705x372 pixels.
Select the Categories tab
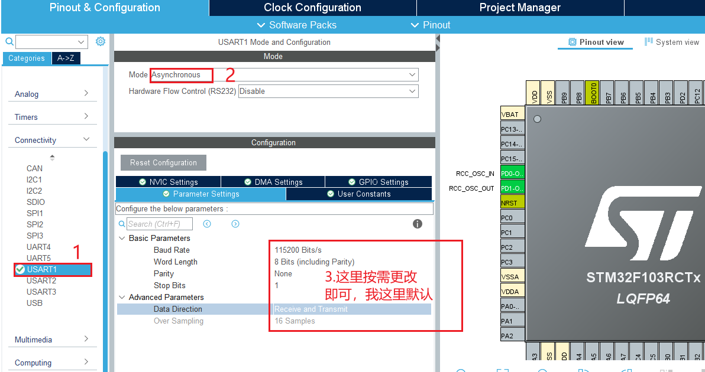coord(27,58)
